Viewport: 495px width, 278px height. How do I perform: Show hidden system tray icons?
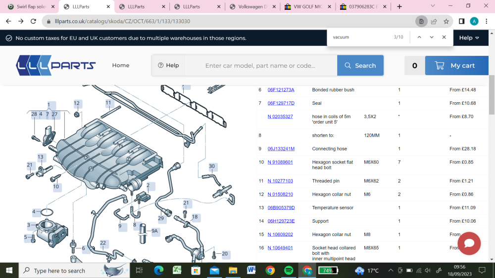391,271
